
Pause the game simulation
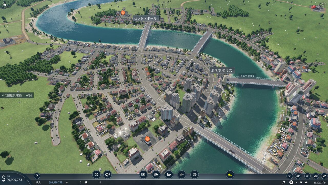coord(291,182)
